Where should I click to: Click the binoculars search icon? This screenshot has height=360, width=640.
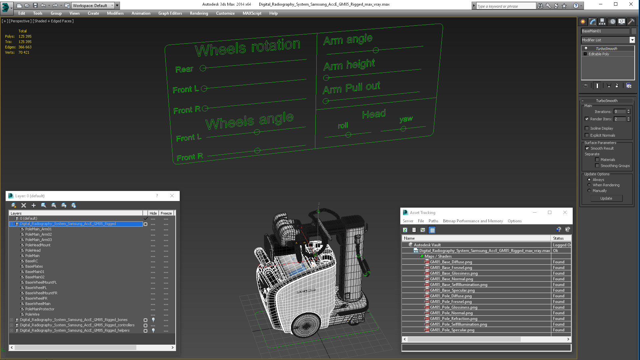click(540, 6)
